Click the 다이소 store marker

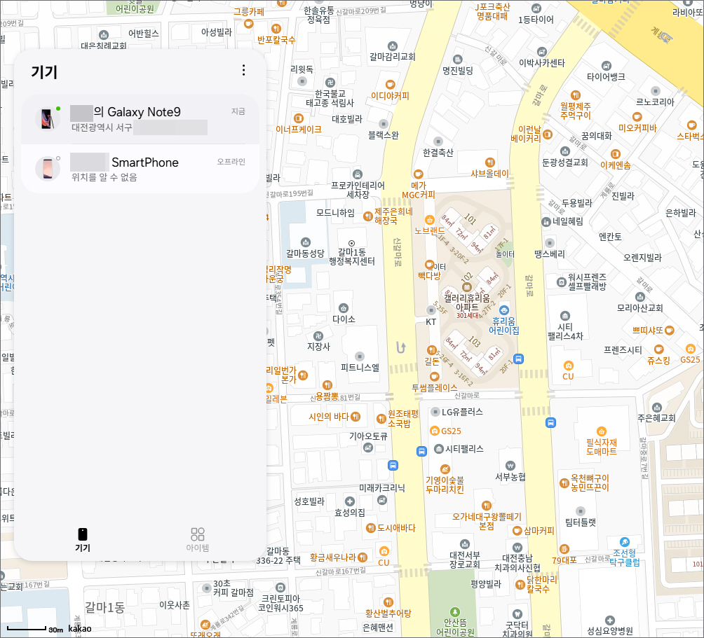click(x=344, y=308)
